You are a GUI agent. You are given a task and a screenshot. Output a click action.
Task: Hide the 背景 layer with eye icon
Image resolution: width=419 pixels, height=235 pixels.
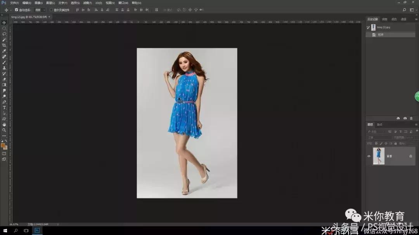pos(369,156)
